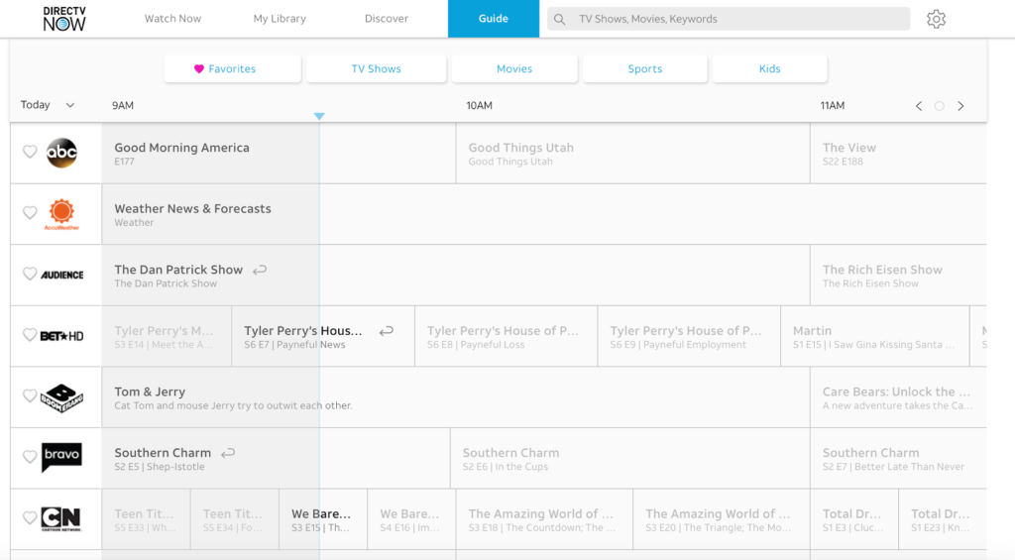Select Total Drama S1 E23 program
Viewport: 1015px width, 560px height.
click(x=943, y=519)
